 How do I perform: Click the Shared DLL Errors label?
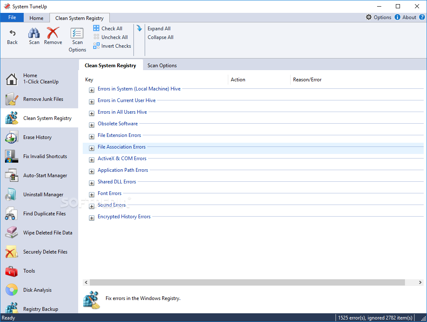point(117,182)
